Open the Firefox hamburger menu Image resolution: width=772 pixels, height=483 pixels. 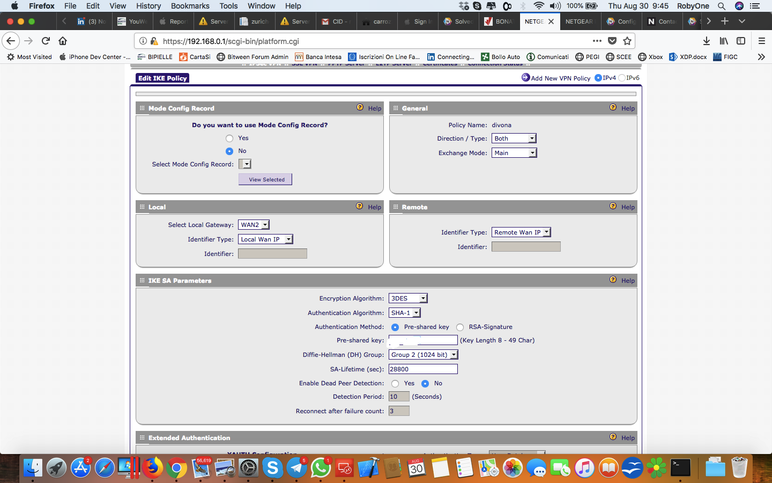(x=761, y=41)
